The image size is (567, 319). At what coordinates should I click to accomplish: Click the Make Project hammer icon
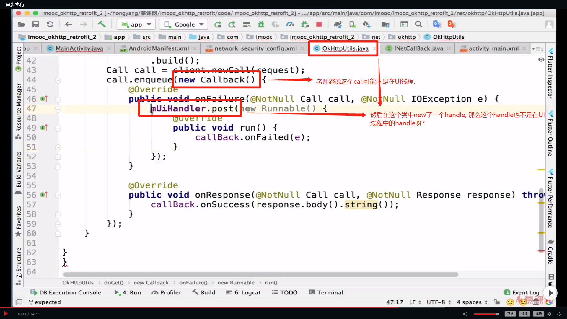[x=102, y=24]
